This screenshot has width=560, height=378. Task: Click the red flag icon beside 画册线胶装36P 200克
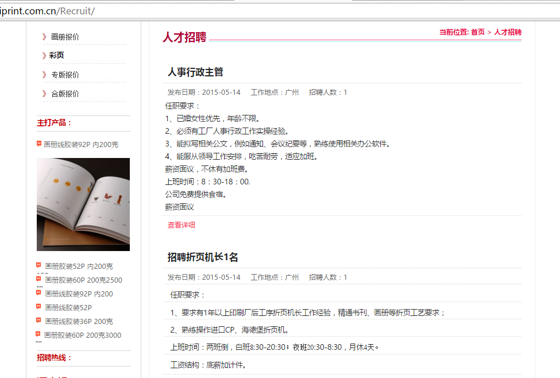(x=38, y=320)
